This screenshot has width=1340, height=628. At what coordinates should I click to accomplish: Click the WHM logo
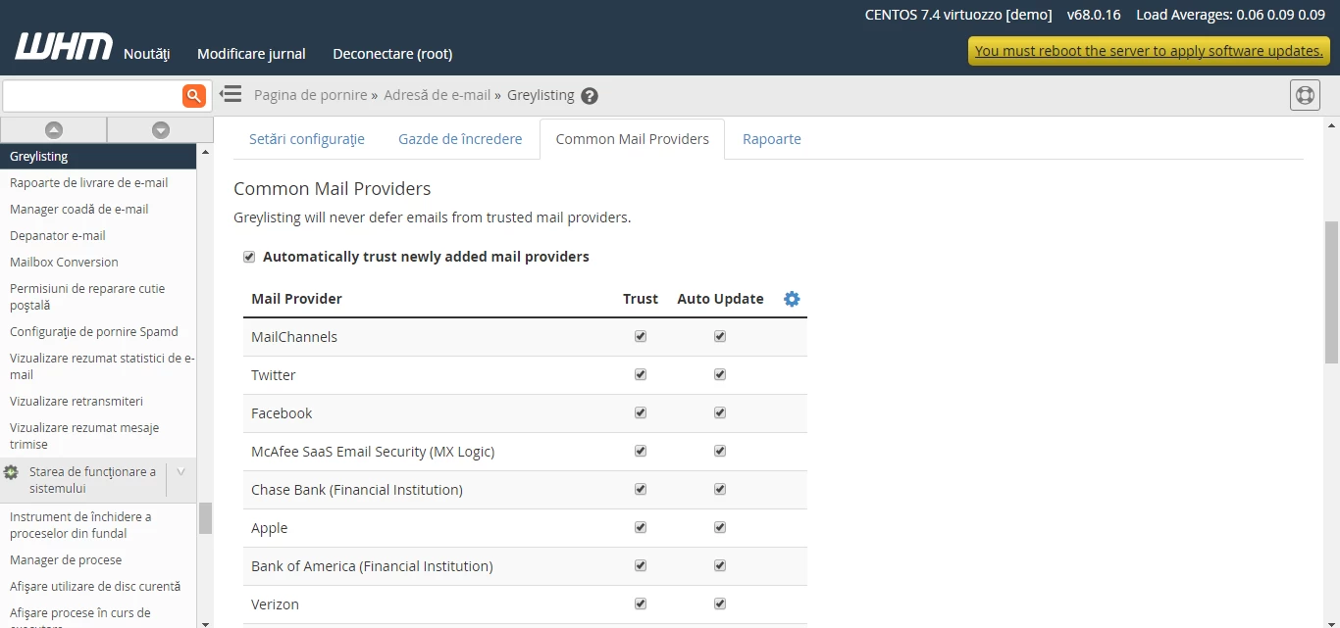(63, 47)
